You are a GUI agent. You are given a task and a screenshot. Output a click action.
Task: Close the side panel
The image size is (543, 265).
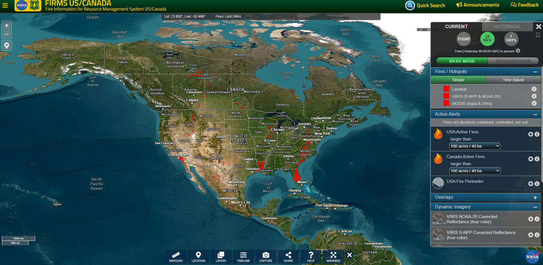pyautogui.click(x=538, y=26)
